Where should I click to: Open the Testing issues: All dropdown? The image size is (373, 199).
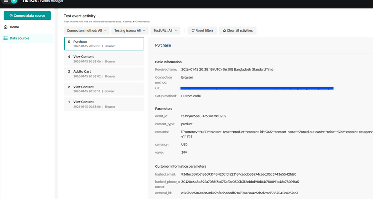coord(130,31)
